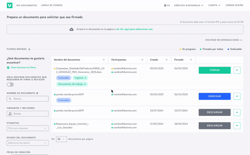
Task: Filter by En progreso status
Action: 188,49
